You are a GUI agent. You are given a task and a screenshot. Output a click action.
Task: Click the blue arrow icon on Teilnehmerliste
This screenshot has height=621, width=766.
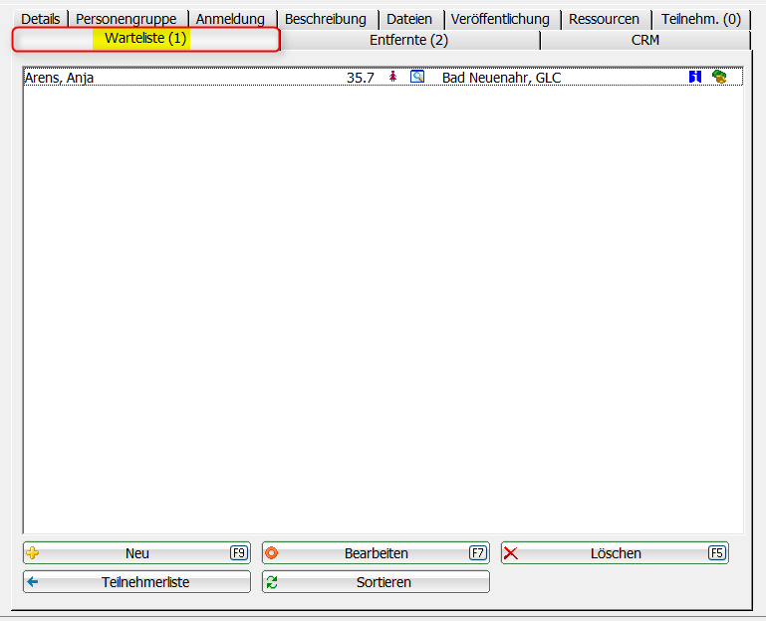pyautogui.click(x=33, y=582)
